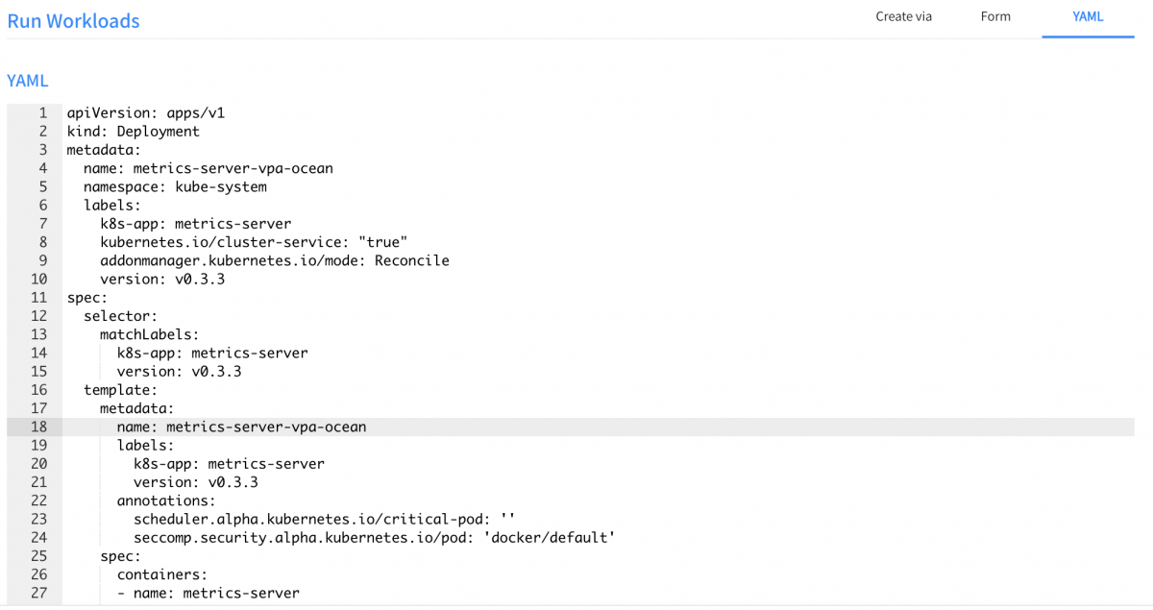Click line number 1 in the gutter
The height and width of the screenshot is (610, 1153).
(42, 113)
